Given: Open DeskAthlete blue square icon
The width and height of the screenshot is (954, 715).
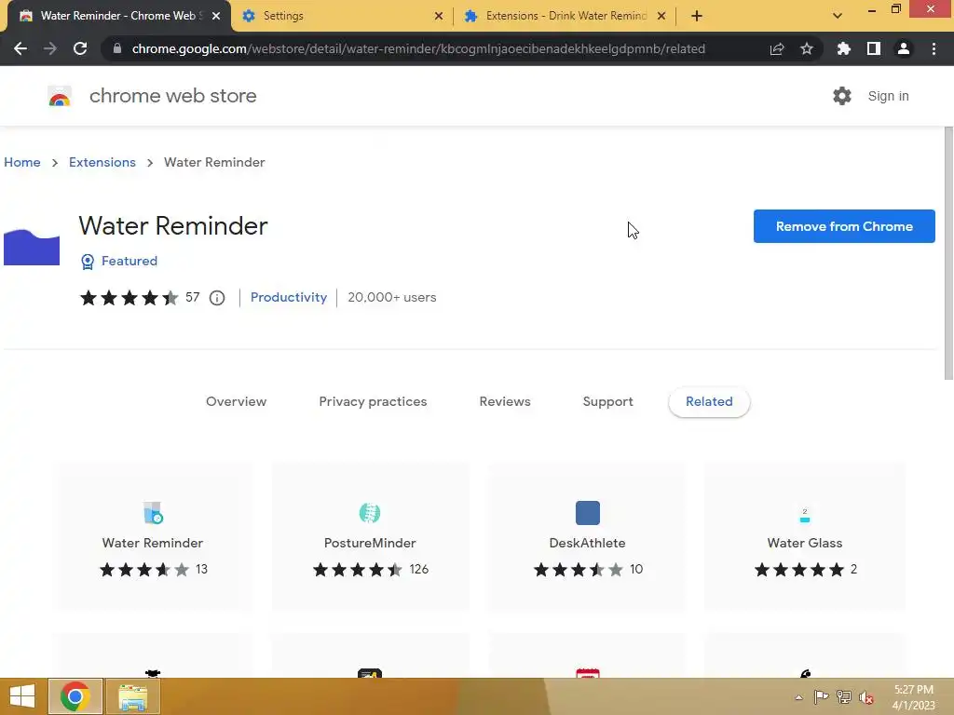Looking at the screenshot, I should 588,513.
